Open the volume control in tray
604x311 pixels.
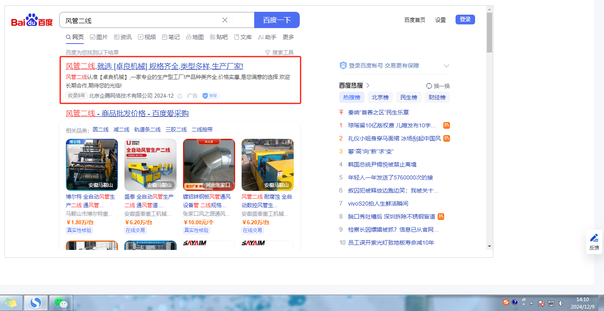[561, 303]
